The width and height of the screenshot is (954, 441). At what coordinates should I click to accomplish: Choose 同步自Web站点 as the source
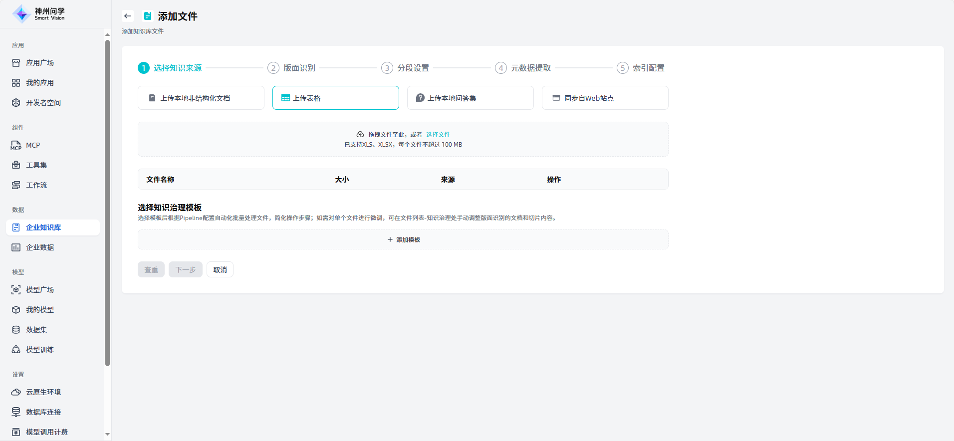coord(605,98)
